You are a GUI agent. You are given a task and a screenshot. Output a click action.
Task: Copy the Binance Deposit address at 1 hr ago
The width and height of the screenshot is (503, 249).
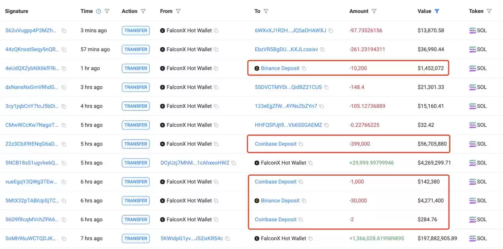304,68
